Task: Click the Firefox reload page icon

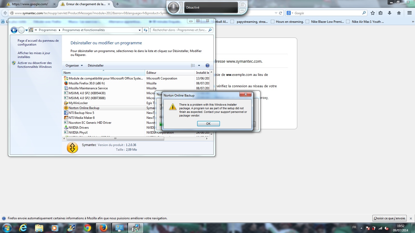Action: point(280,13)
